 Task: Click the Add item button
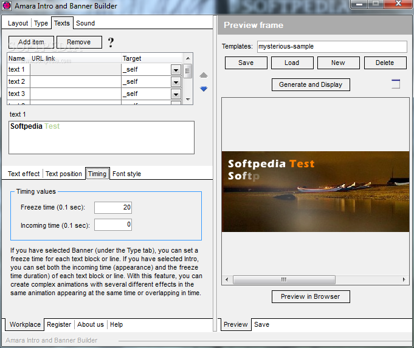[x=31, y=43]
